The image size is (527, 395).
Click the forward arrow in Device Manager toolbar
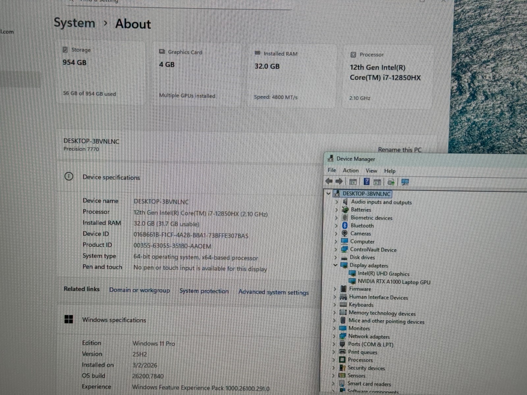pyautogui.click(x=339, y=181)
